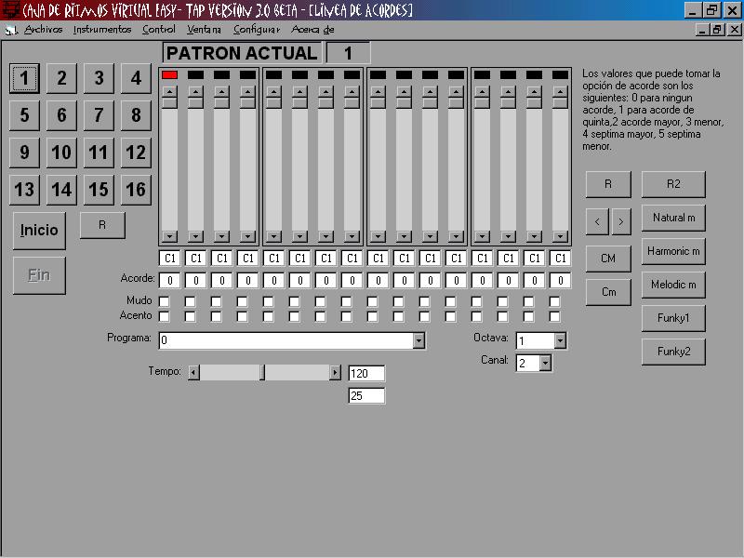
Task: Click the last C1 note field
Action: [x=560, y=259]
